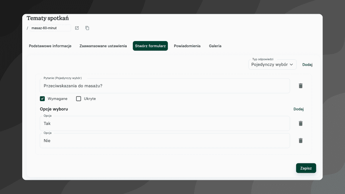Copy the masaz-60-minut slug
The height and width of the screenshot is (194, 345).
pyautogui.click(x=87, y=28)
